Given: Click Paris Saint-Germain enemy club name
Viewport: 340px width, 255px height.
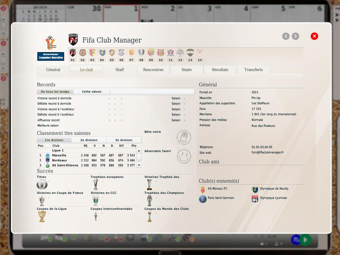Looking at the screenshot, I should pos(221,198).
